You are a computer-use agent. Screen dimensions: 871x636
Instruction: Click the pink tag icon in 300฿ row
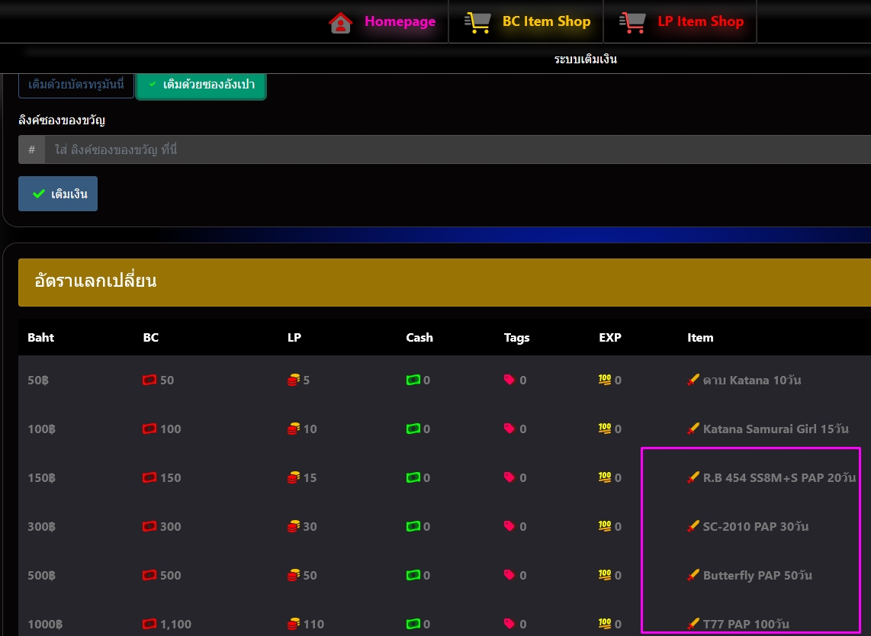click(509, 527)
